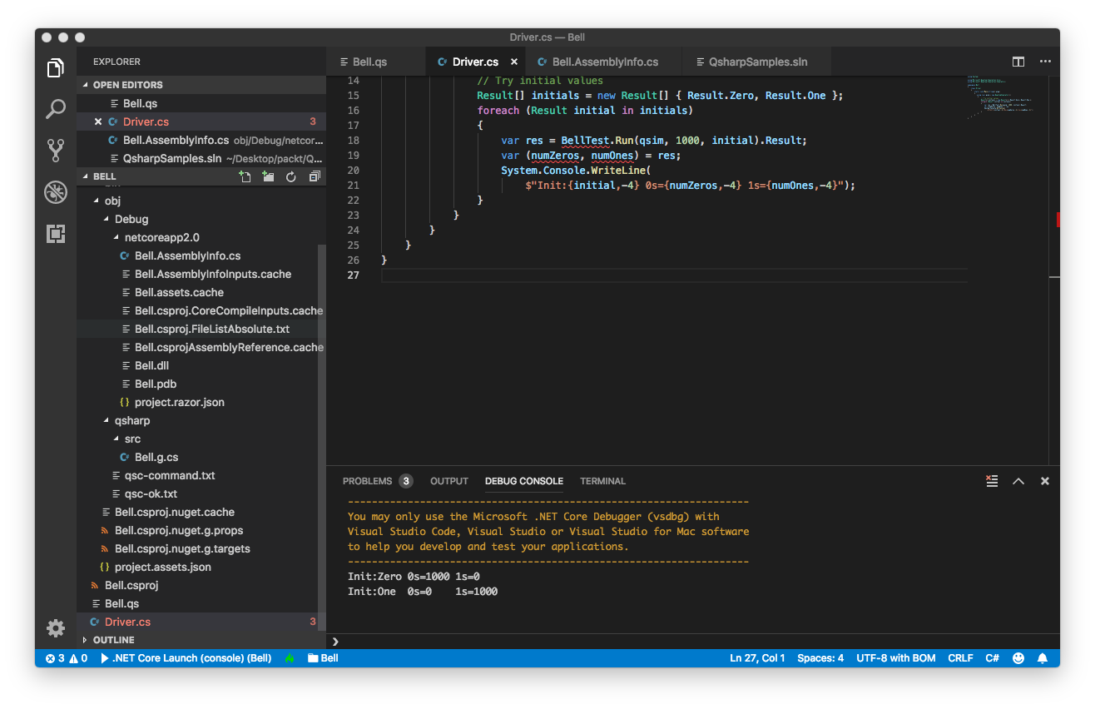
Task: Switch to the Terminal panel tab
Action: (x=602, y=481)
